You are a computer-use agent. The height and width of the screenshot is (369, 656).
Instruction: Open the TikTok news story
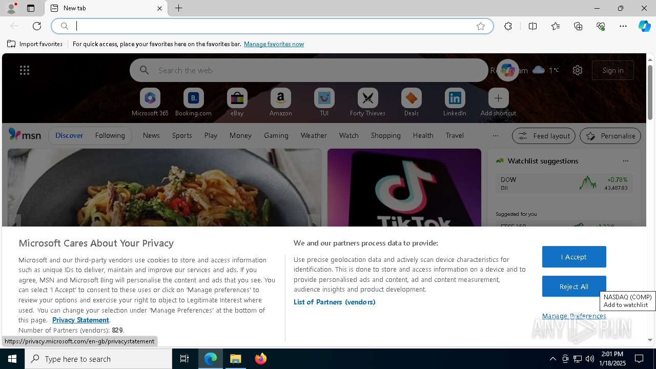point(404,188)
